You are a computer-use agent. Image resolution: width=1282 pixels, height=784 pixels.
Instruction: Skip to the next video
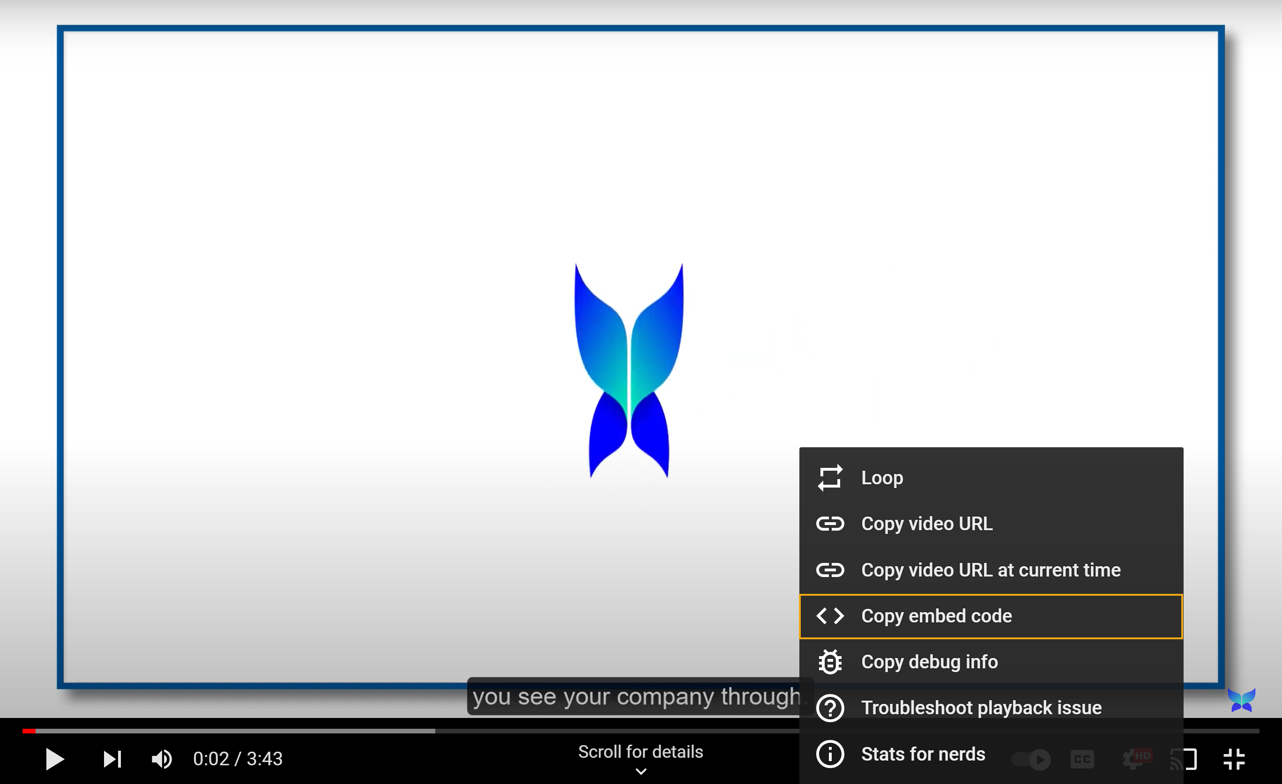(112, 759)
